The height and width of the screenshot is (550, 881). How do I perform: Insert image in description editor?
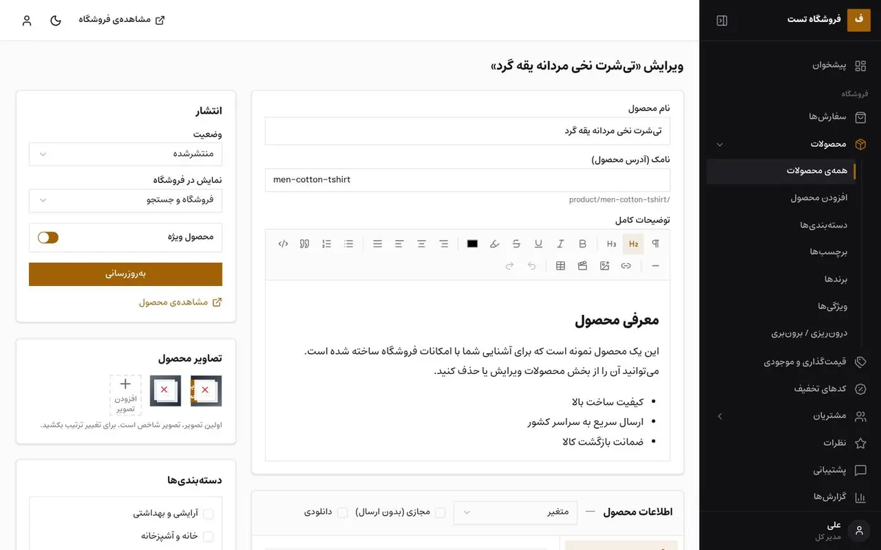(604, 266)
